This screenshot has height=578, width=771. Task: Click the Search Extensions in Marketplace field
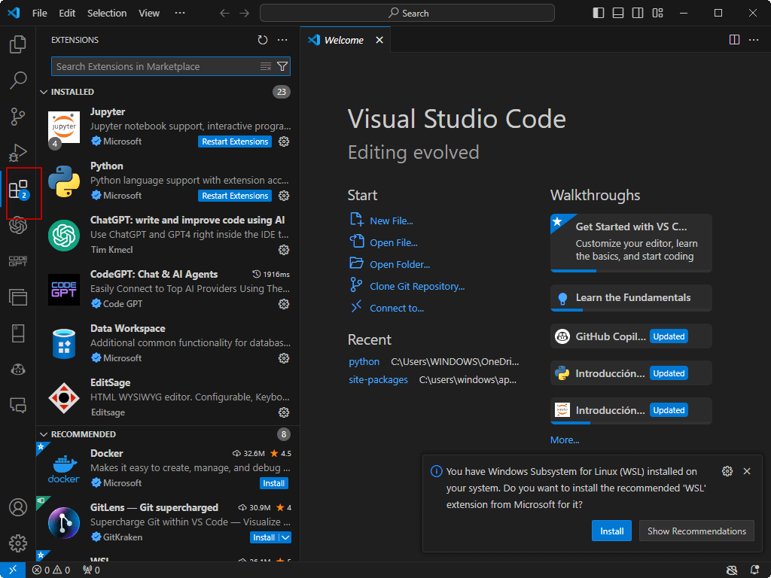coord(154,66)
